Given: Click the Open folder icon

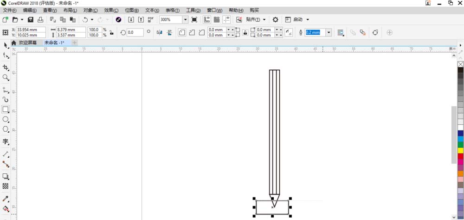Looking at the screenshot, I should click(x=15, y=20).
